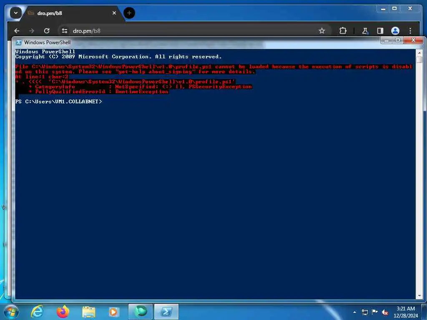Click the 'FullyQualifiedErrorId : RuntimeException' line
Screen dimensions: 427x320
point(99,92)
